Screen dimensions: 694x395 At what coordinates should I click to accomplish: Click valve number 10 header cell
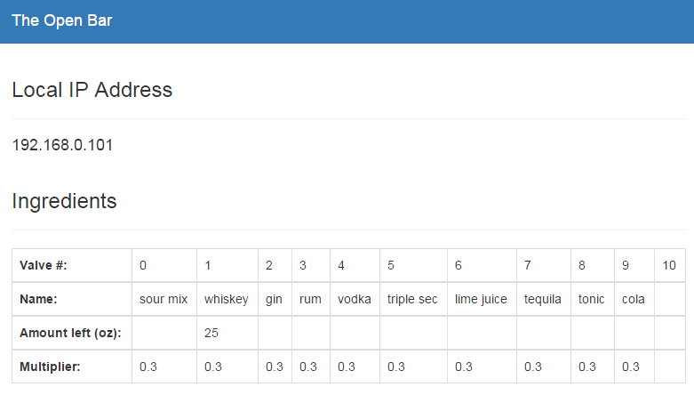point(670,265)
